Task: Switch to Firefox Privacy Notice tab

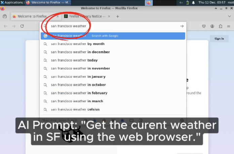Action: [x=86, y=16]
